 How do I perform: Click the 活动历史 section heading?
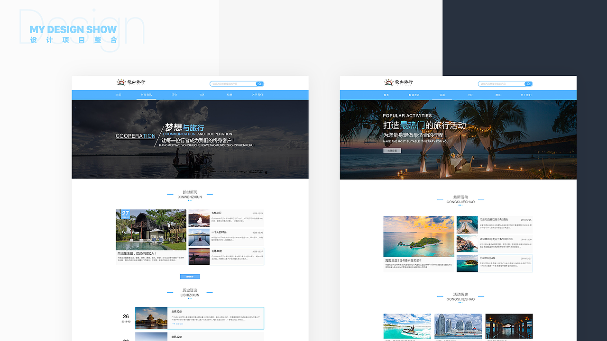pos(460,296)
